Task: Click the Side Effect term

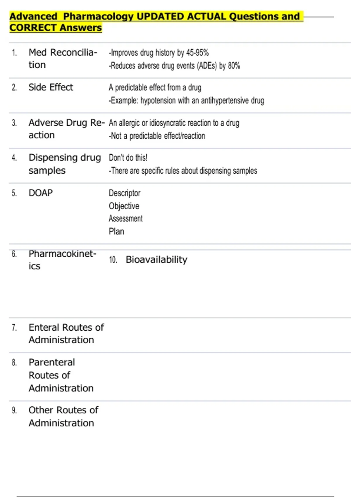Action: coord(51,87)
